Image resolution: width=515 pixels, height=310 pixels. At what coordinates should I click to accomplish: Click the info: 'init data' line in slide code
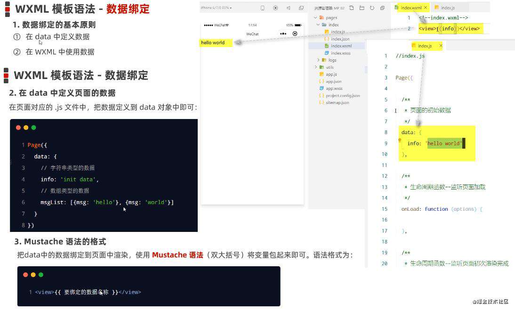tap(70, 179)
